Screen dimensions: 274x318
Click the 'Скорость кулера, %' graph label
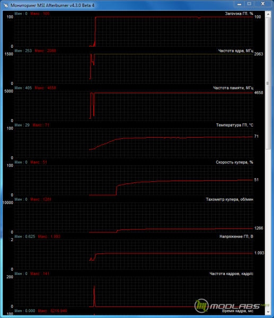(234, 162)
